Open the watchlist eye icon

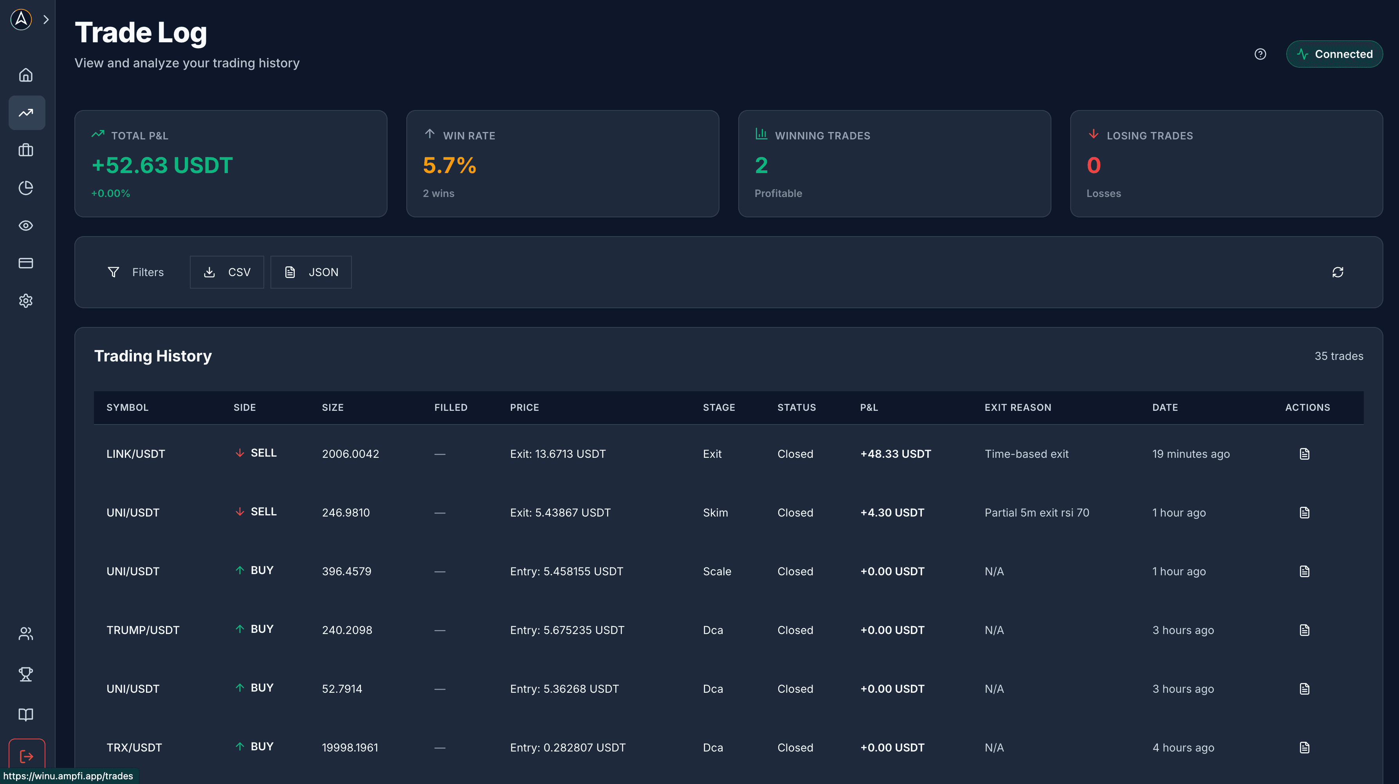tap(26, 226)
